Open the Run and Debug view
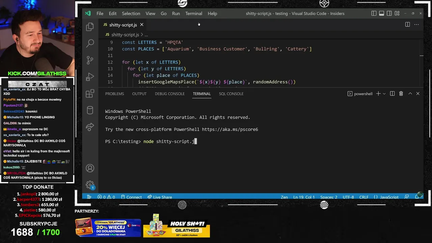The width and height of the screenshot is (432, 243). coord(90,77)
